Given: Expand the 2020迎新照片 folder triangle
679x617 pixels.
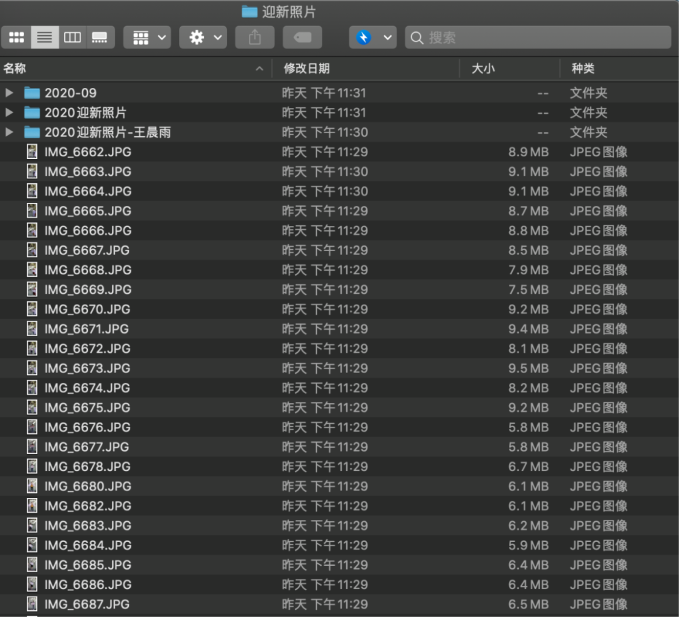Looking at the screenshot, I should coord(9,113).
